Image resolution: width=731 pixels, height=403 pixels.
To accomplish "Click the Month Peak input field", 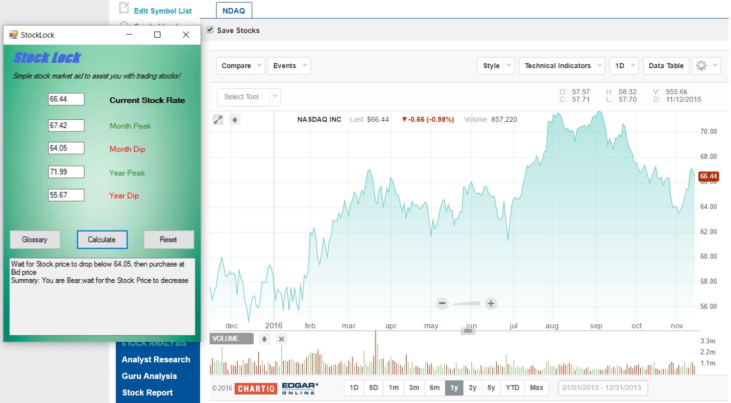I will tap(66, 125).
